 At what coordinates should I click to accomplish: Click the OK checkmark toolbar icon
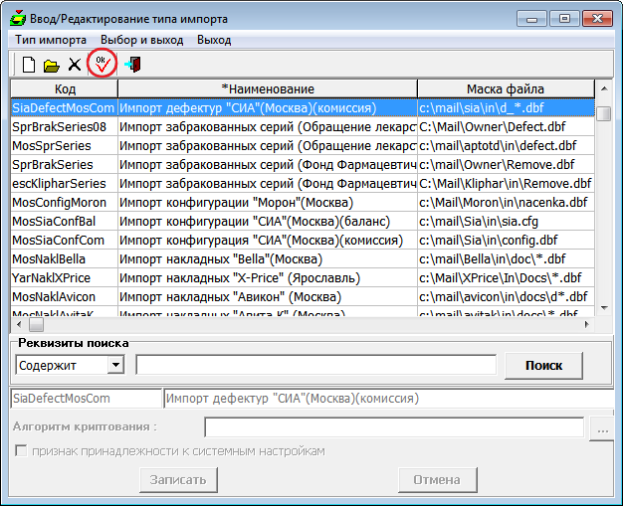(x=102, y=64)
